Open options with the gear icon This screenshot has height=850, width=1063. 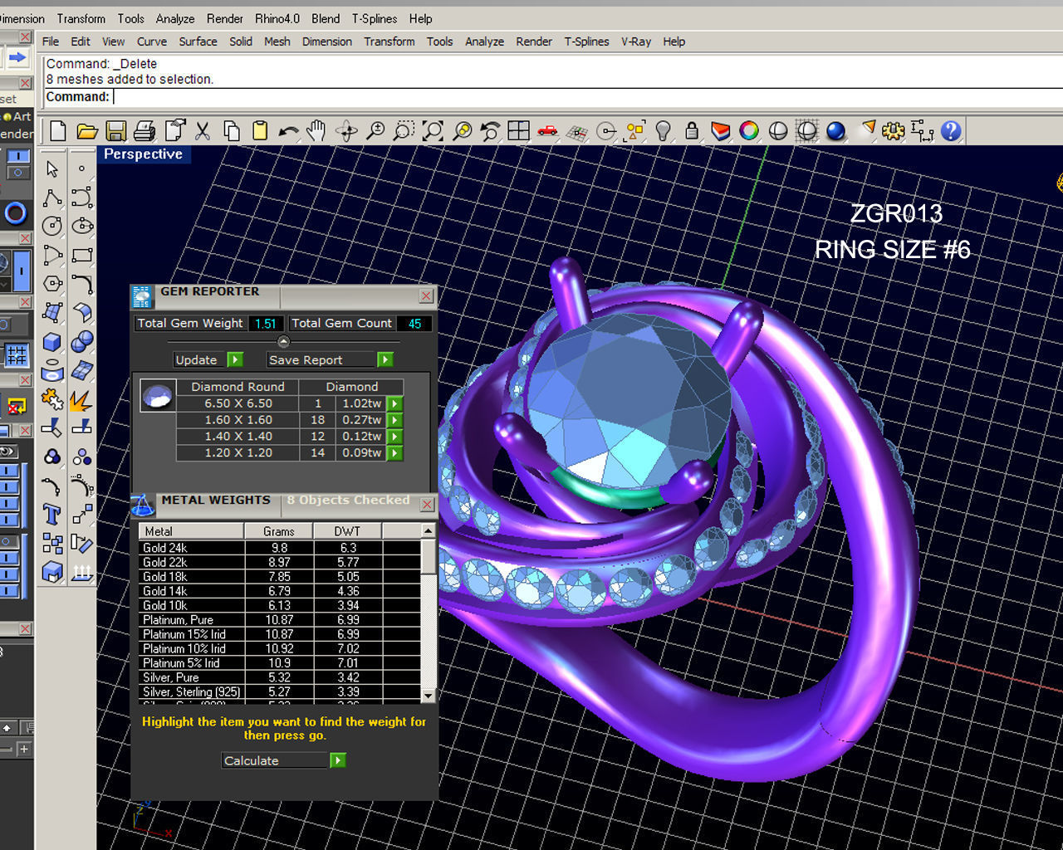[x=893, y=130]
